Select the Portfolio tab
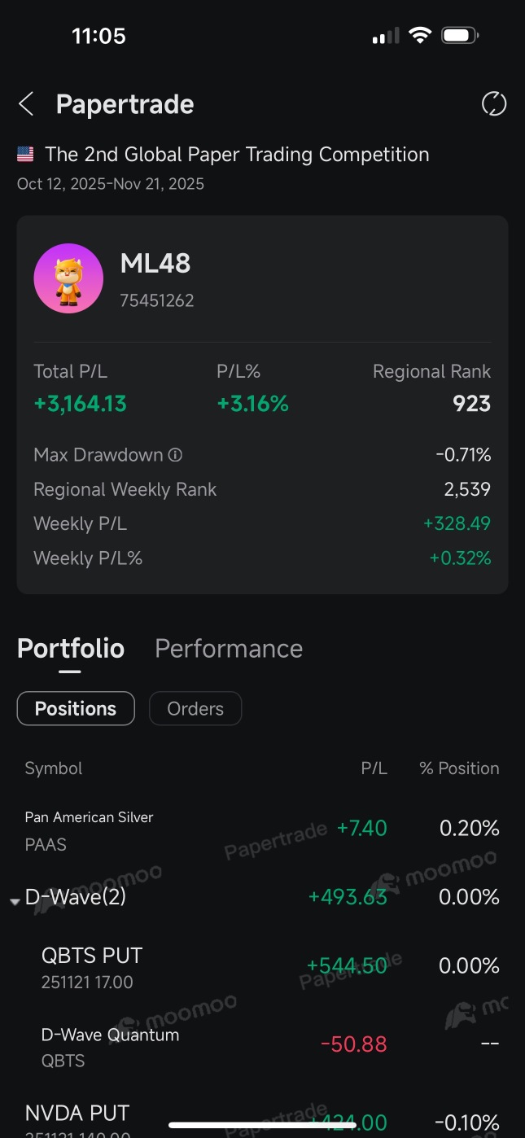The height and width of the screenshot is (1138, 525). [x=71, y=648]
